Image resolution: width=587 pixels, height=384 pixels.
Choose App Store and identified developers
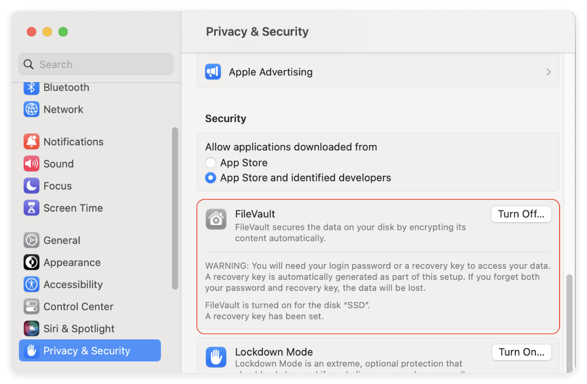pos(210,178)
